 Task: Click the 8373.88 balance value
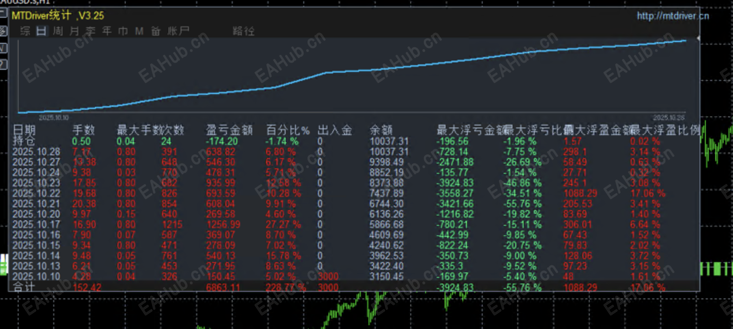click(387, 183)
